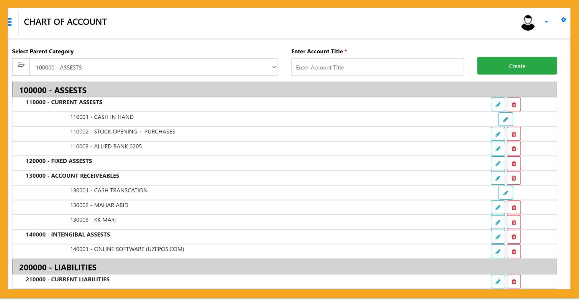
Task: Open the sidebar hamburger menu
Action: [9, 22]
